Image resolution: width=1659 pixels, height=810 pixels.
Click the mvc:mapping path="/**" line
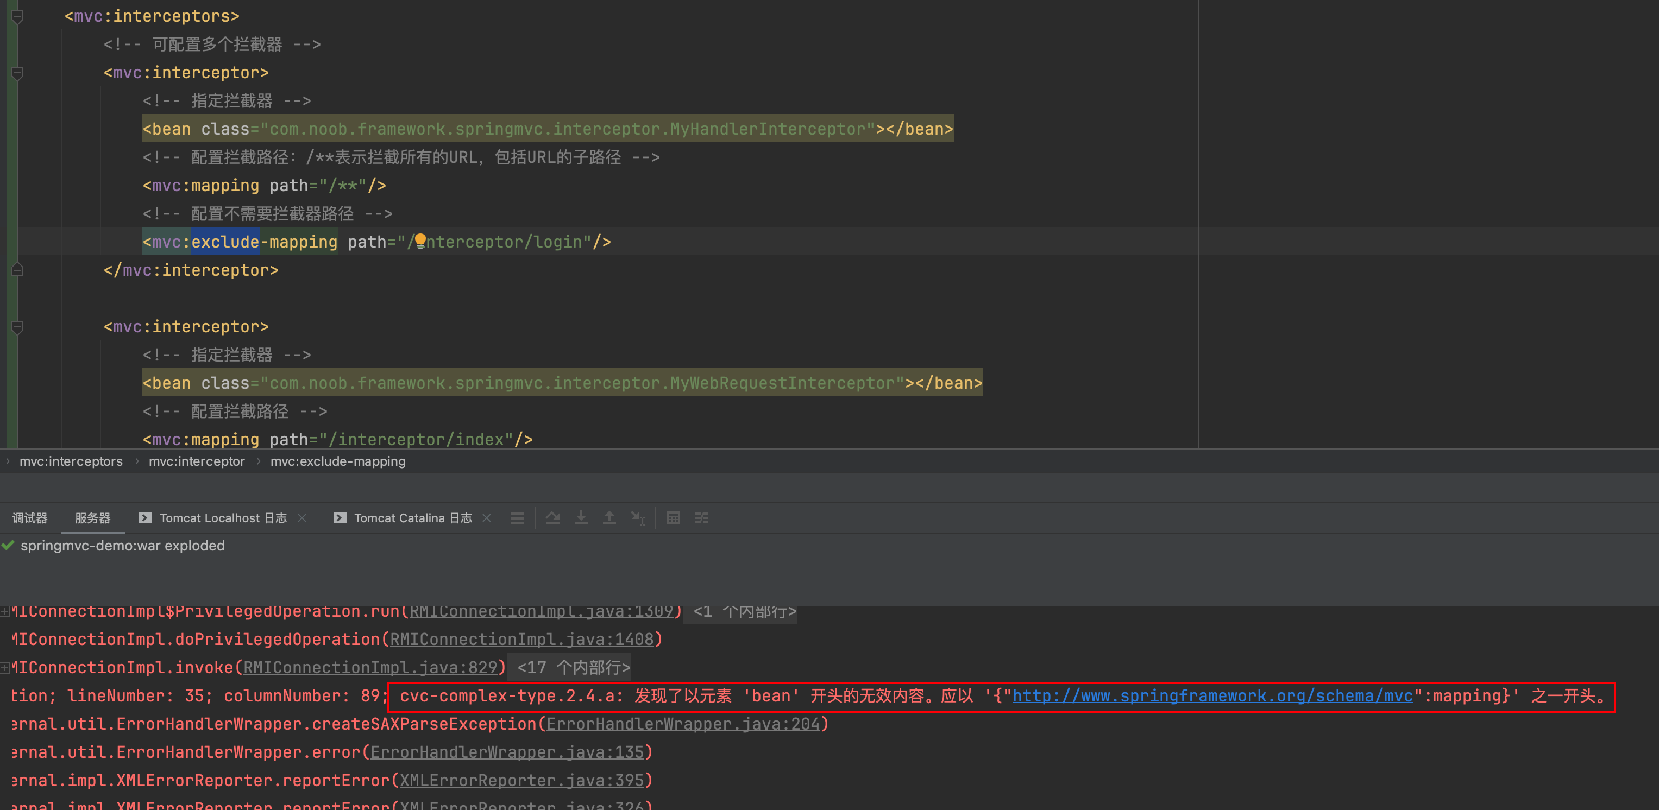pyautogui.click(x=264, y=186)
